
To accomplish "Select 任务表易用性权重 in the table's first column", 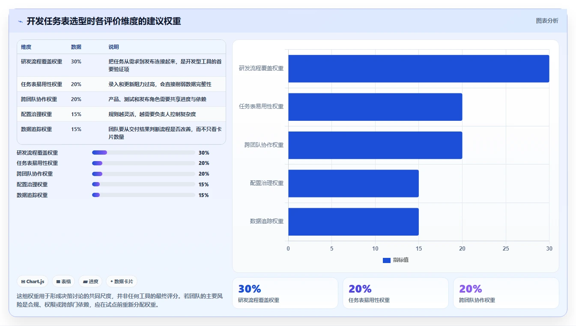I will 42,84.
